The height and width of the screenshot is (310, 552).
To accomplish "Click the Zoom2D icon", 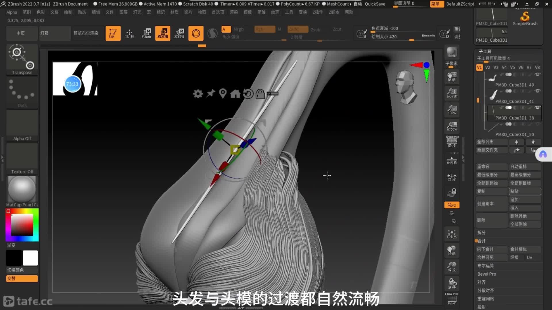I will click(452, 93).
